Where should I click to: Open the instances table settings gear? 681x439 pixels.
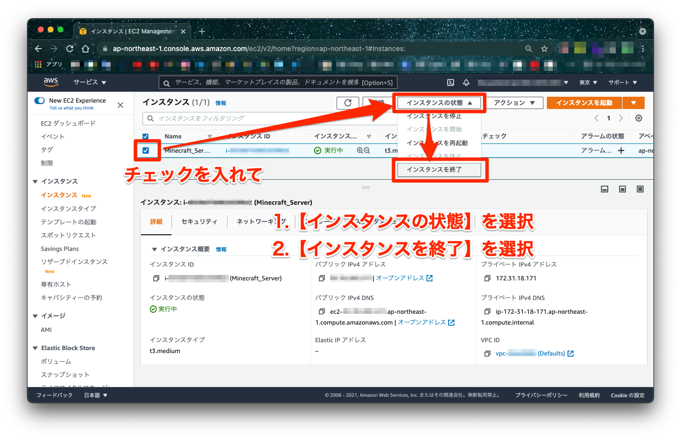point(639,118)
